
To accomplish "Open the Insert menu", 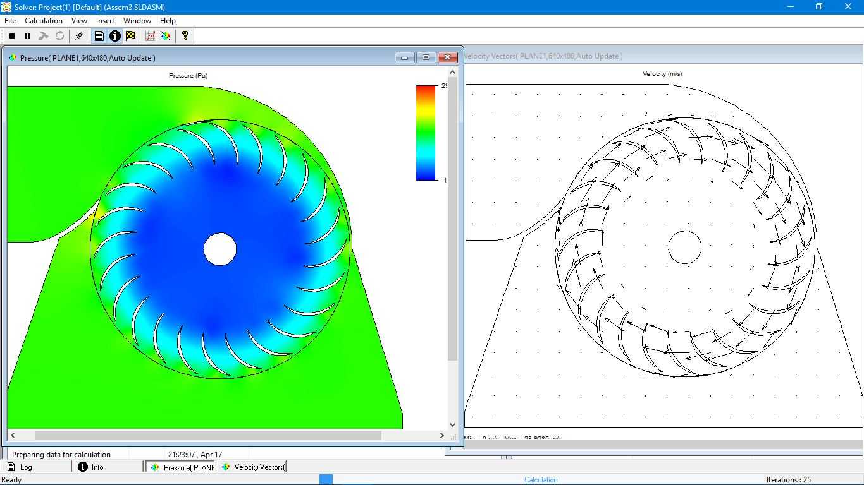I will coord(105,21).
